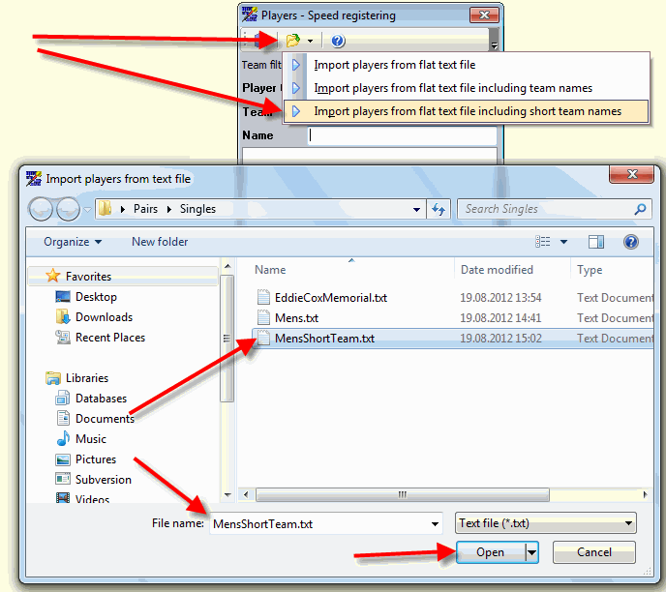
Task: Select Desktop in the Favorites list
Action: (96, 297)
